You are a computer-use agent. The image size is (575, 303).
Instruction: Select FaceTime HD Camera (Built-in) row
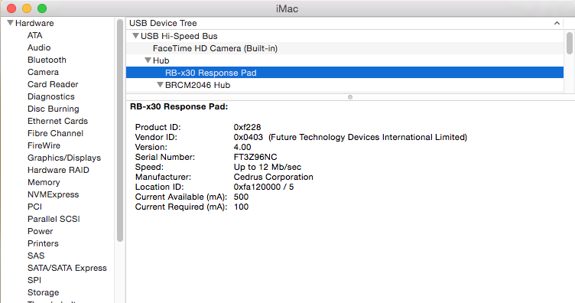(x=345, y=48)
